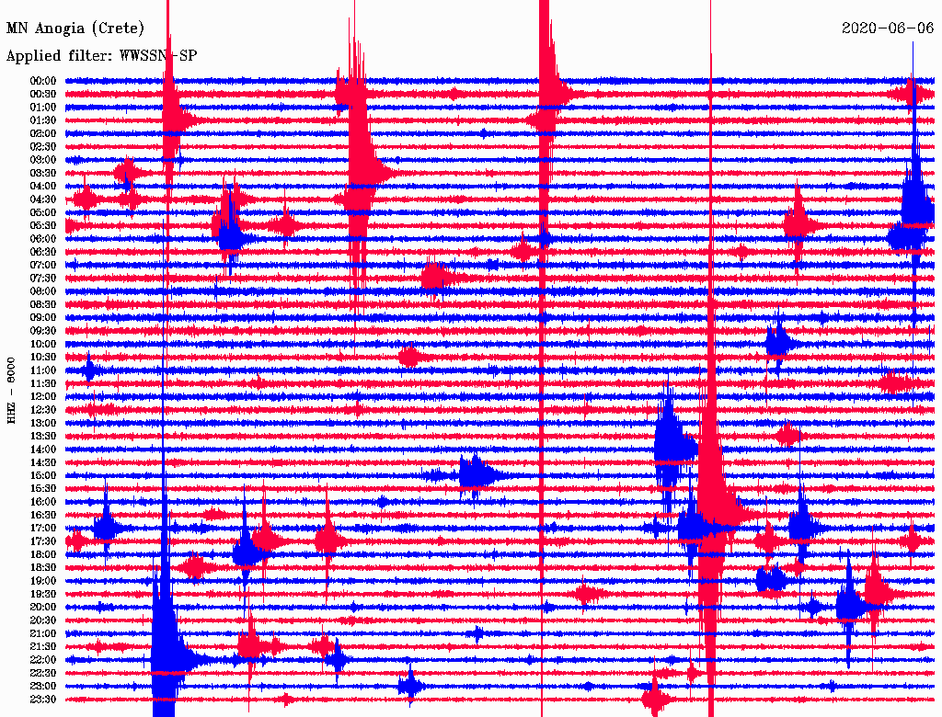Select the 13:00 time label
The width and height of the screenshot is (942, 717).
pyautogui.click(x=43, y=424)
